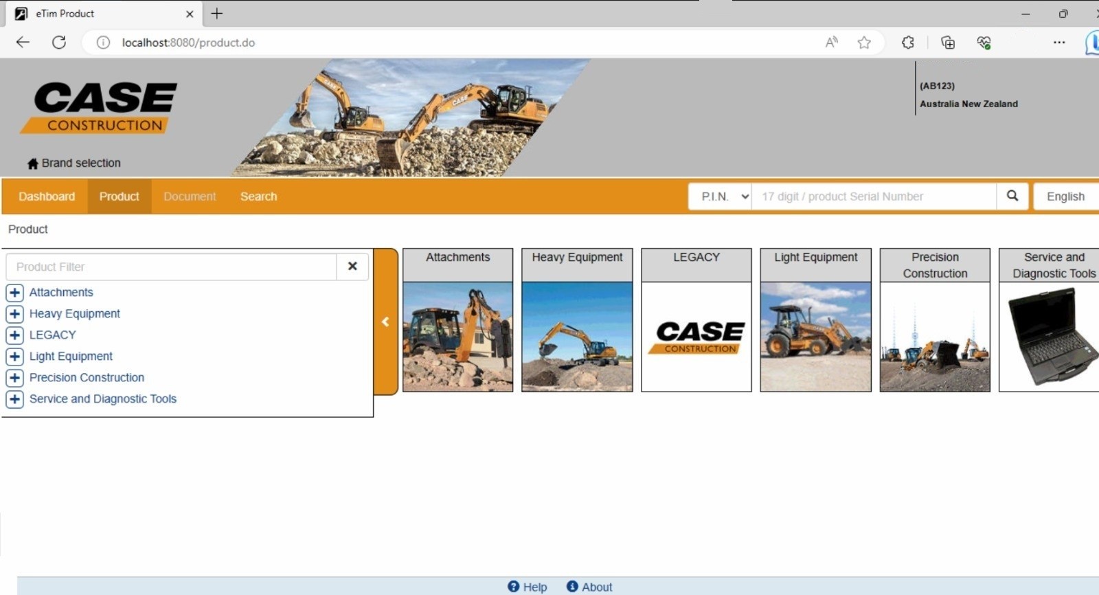
Task: Open the P.I.N. search type dropdown
Action: (x=721, y=197)
